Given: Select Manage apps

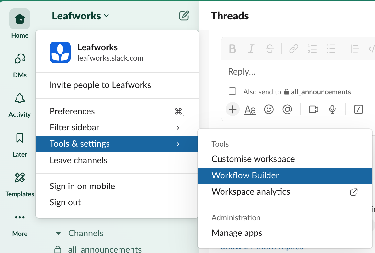Looking at the screenshot, I should point(285,233).
